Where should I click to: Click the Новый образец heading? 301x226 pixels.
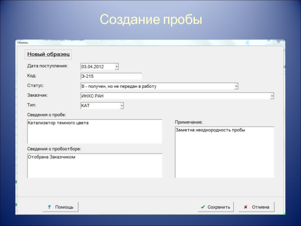[49, 54]
